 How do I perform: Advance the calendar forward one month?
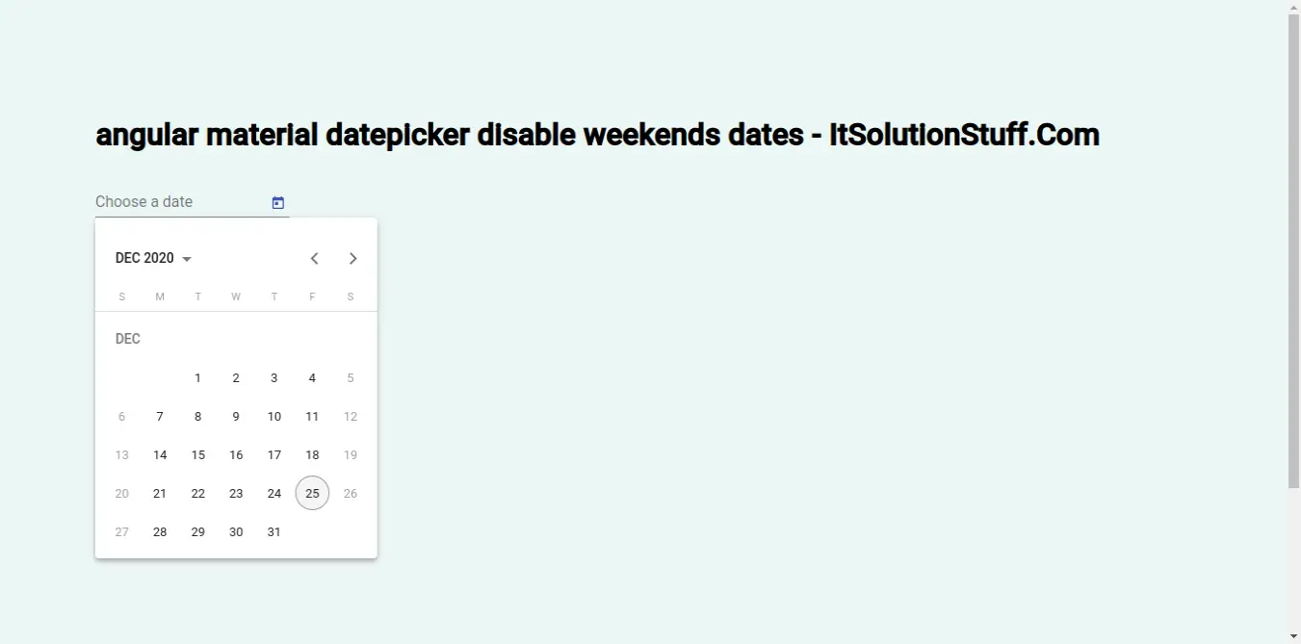[352, 258]
